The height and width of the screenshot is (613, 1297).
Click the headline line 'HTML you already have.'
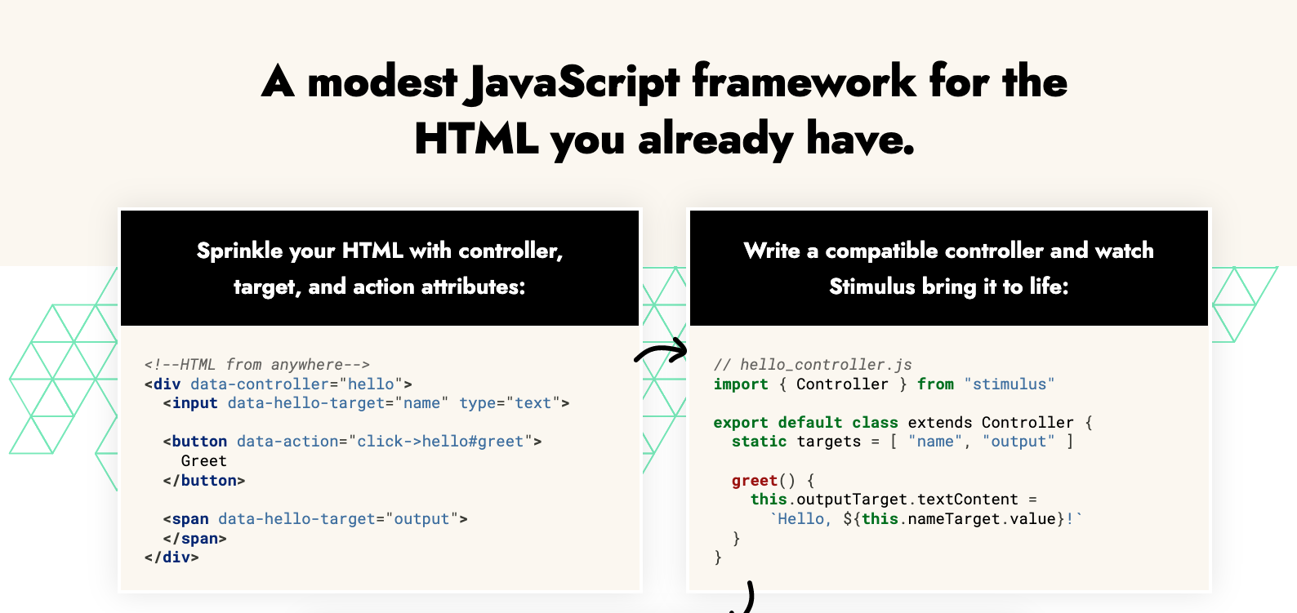coord(664,139)
